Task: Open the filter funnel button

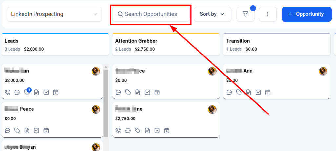Action: click(x=245, y=14)
